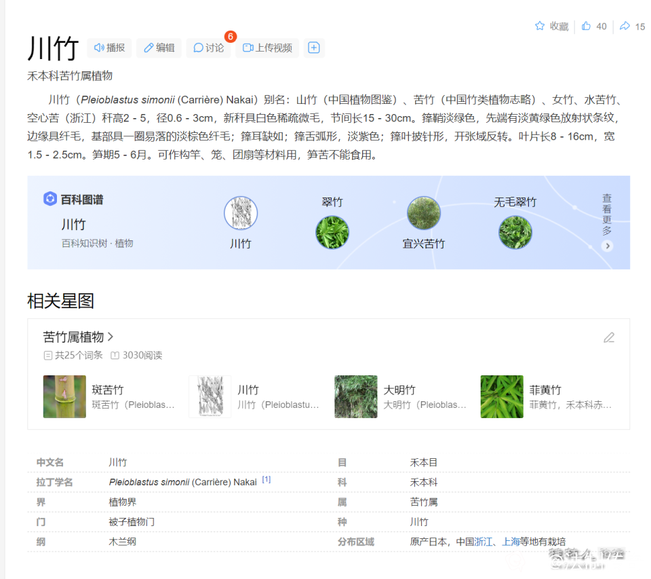
Task: Click the 翠竹 circular thumbnail
Action: [332, 232]
